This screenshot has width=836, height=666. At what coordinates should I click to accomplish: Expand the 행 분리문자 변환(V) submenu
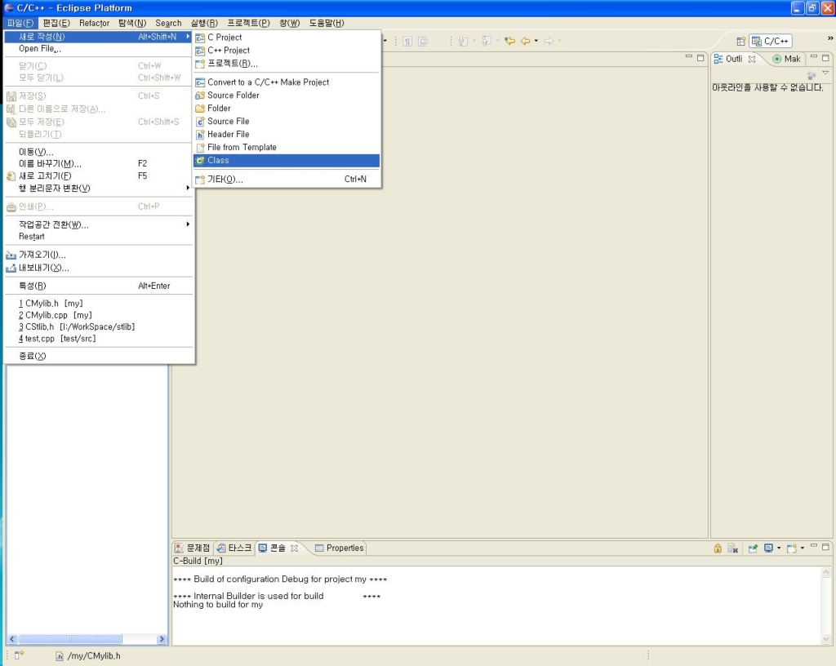point(99,188)
